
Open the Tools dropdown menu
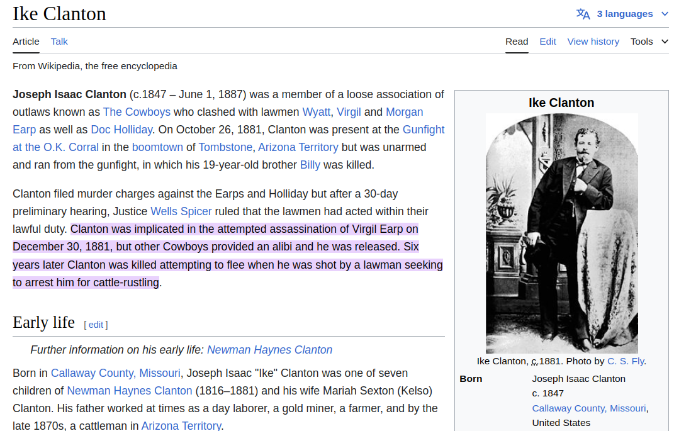[649, 42]
